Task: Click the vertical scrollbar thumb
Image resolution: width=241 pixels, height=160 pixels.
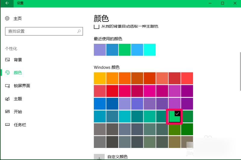Action: [240, 72]
